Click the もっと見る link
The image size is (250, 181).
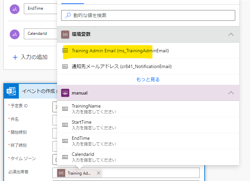tap(148, 79)
